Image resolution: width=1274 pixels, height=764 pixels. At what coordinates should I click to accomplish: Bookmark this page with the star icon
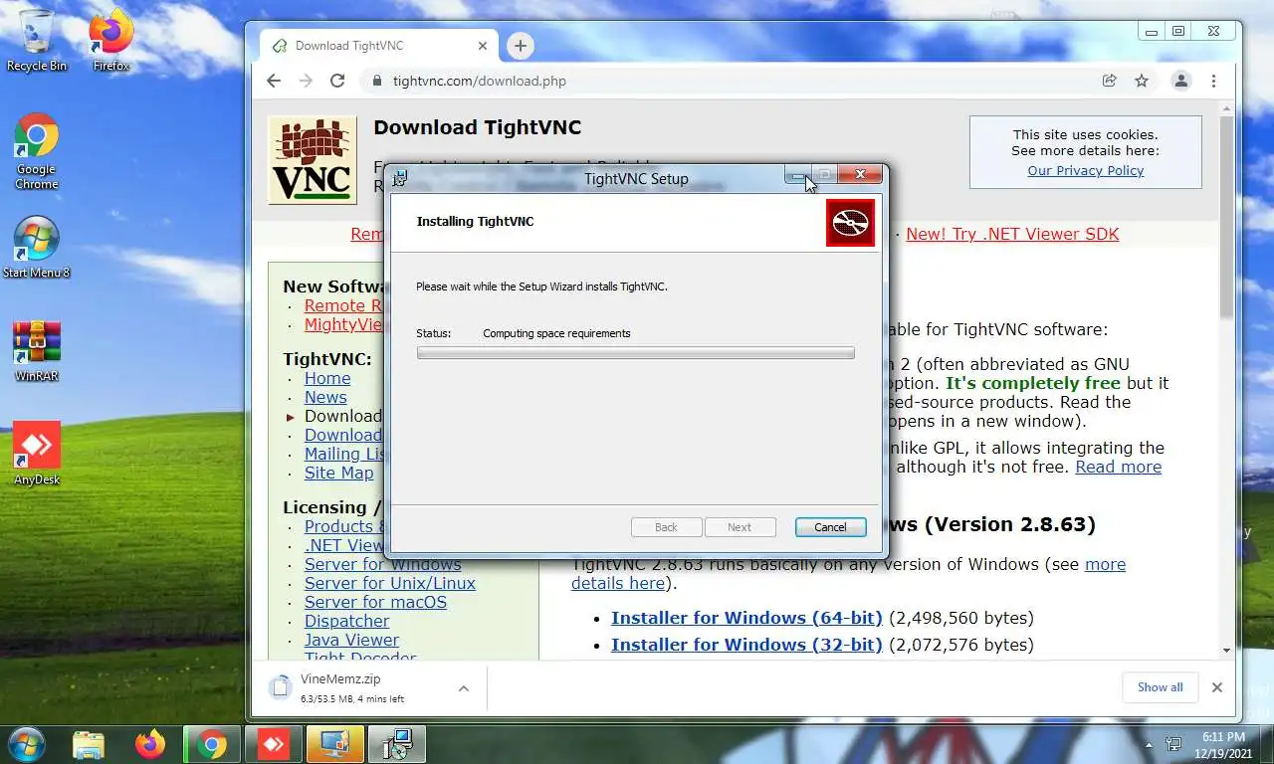coord(1142,81)
